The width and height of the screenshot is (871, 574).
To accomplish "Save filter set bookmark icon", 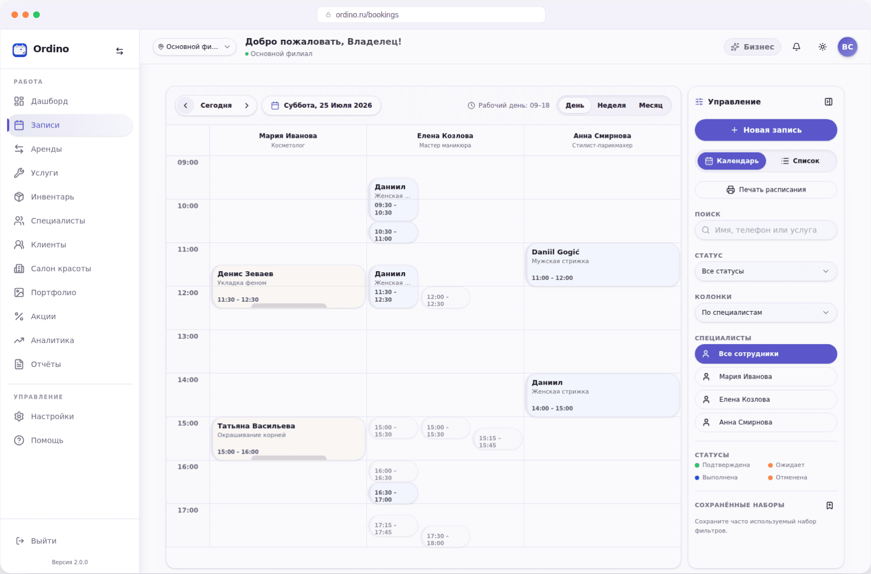I will (x=830, y=505).
